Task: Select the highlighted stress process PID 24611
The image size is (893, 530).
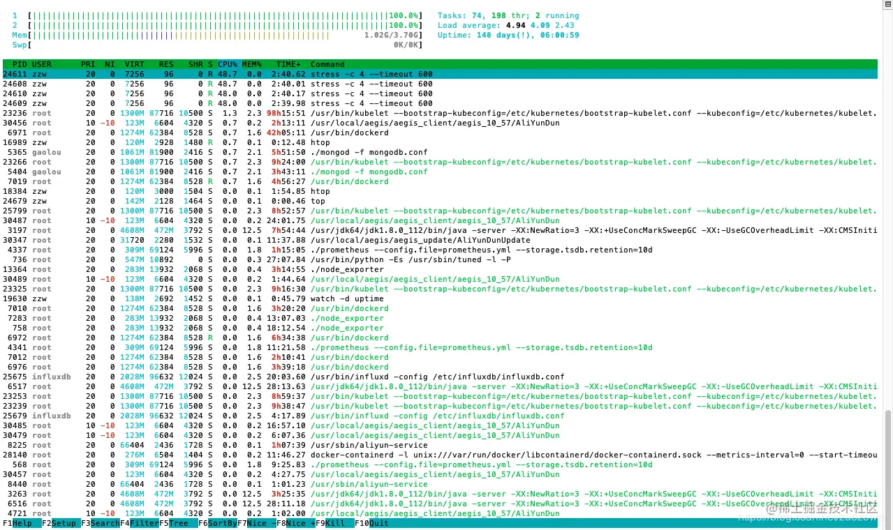Action: pyautogui.click(x=440, y=74)
